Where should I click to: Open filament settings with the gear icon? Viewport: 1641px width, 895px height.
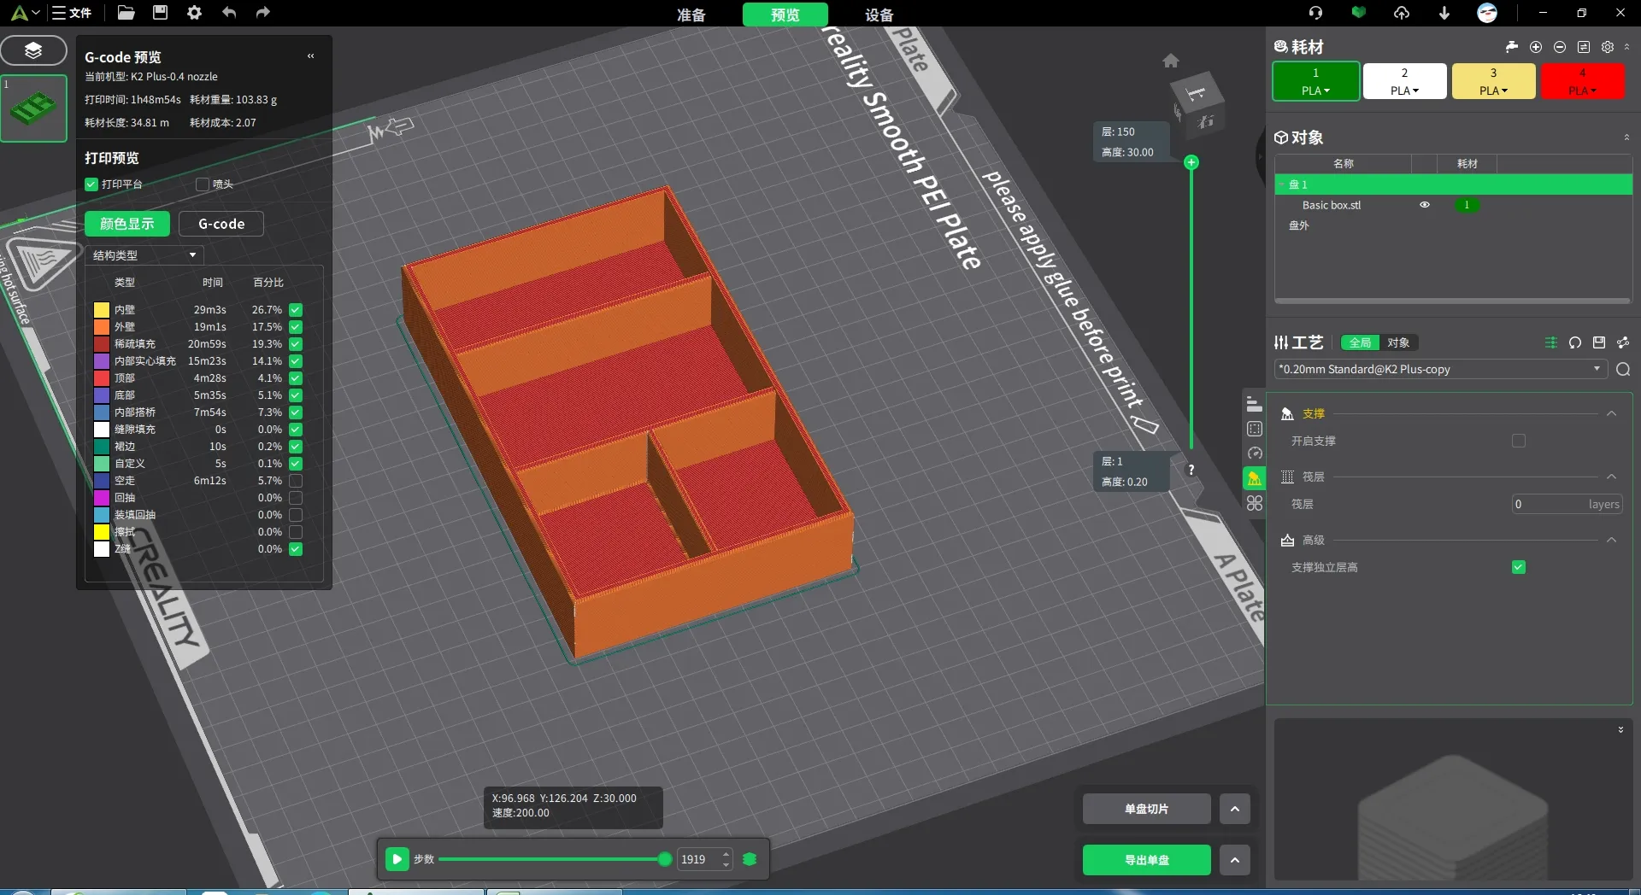(x=1608, y=47)
